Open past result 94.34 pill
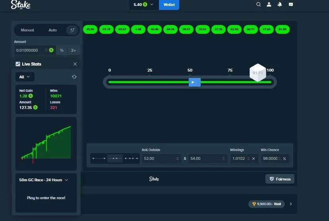The width and height of the screenshot is (329, 221). coord(170,29)
